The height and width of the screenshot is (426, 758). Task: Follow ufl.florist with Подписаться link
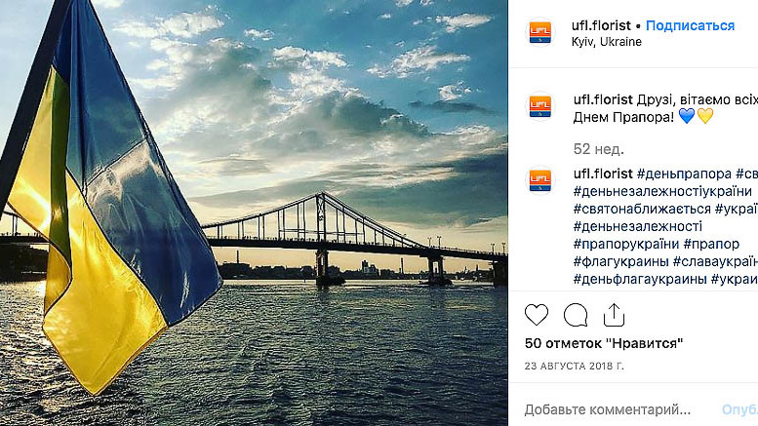690,25
